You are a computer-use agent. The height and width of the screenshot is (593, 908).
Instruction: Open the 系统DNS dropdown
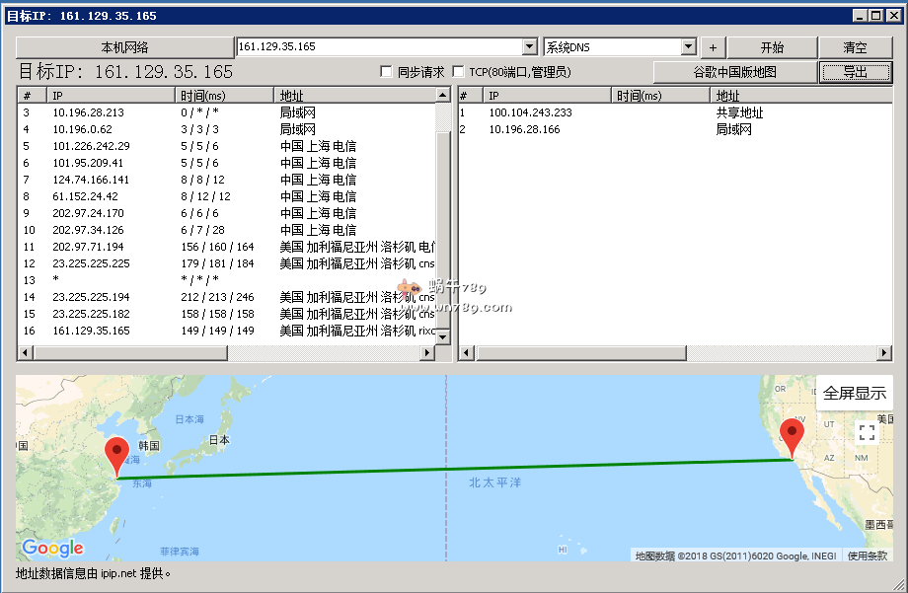click(688, 47)
